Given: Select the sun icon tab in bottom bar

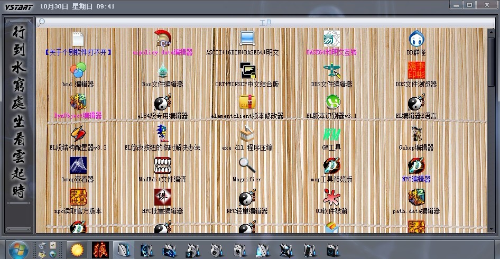Looking at the screenshot, I should point(78,249).
